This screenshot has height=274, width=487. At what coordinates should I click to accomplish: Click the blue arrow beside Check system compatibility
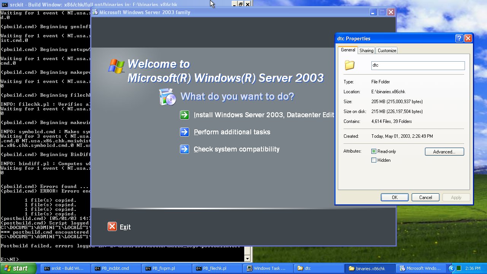pyautogui.click(x=185, y=149)
